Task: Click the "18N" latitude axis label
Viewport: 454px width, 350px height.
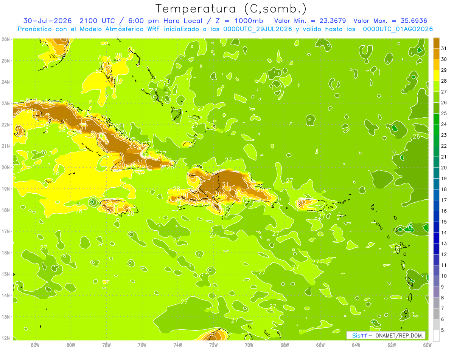Action: coord(6,210)
